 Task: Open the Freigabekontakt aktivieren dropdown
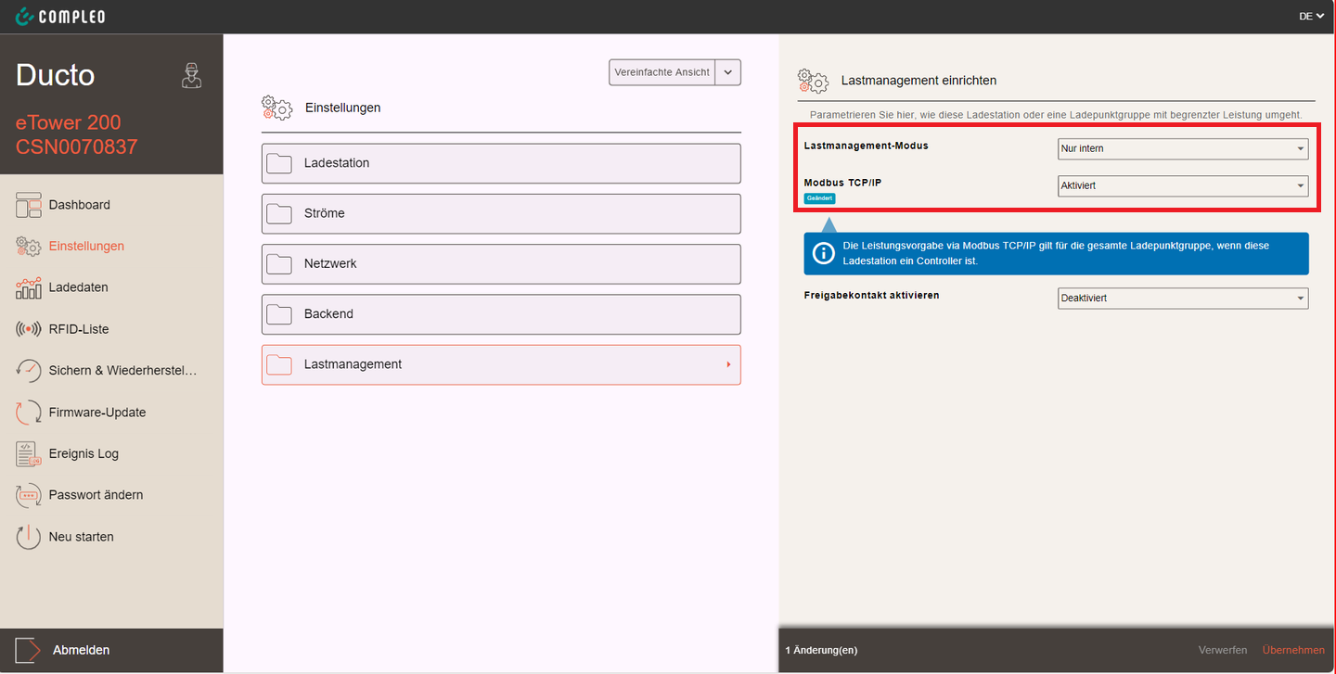[1183, 298]
